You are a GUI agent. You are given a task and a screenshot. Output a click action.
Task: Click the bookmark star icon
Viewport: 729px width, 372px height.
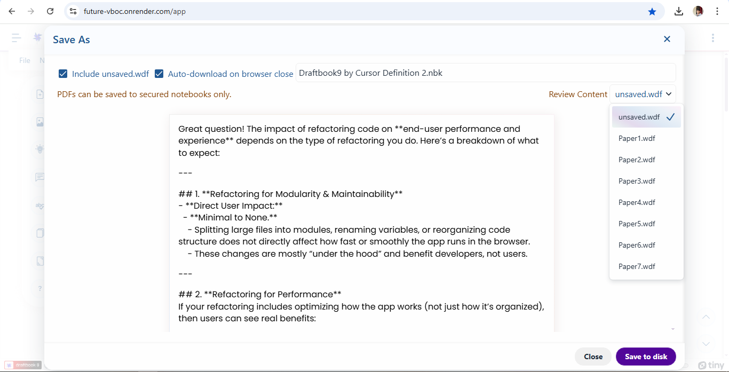(652, 11)
